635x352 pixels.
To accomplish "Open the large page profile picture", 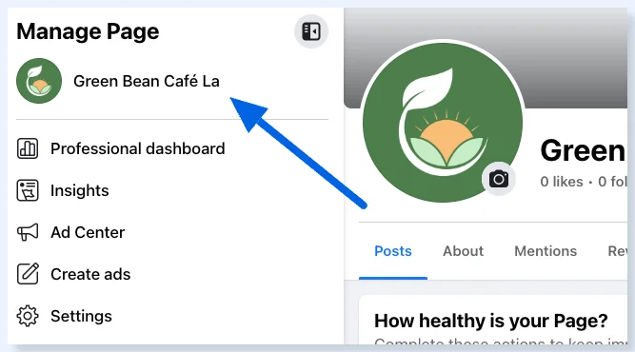I will (443, 122).
